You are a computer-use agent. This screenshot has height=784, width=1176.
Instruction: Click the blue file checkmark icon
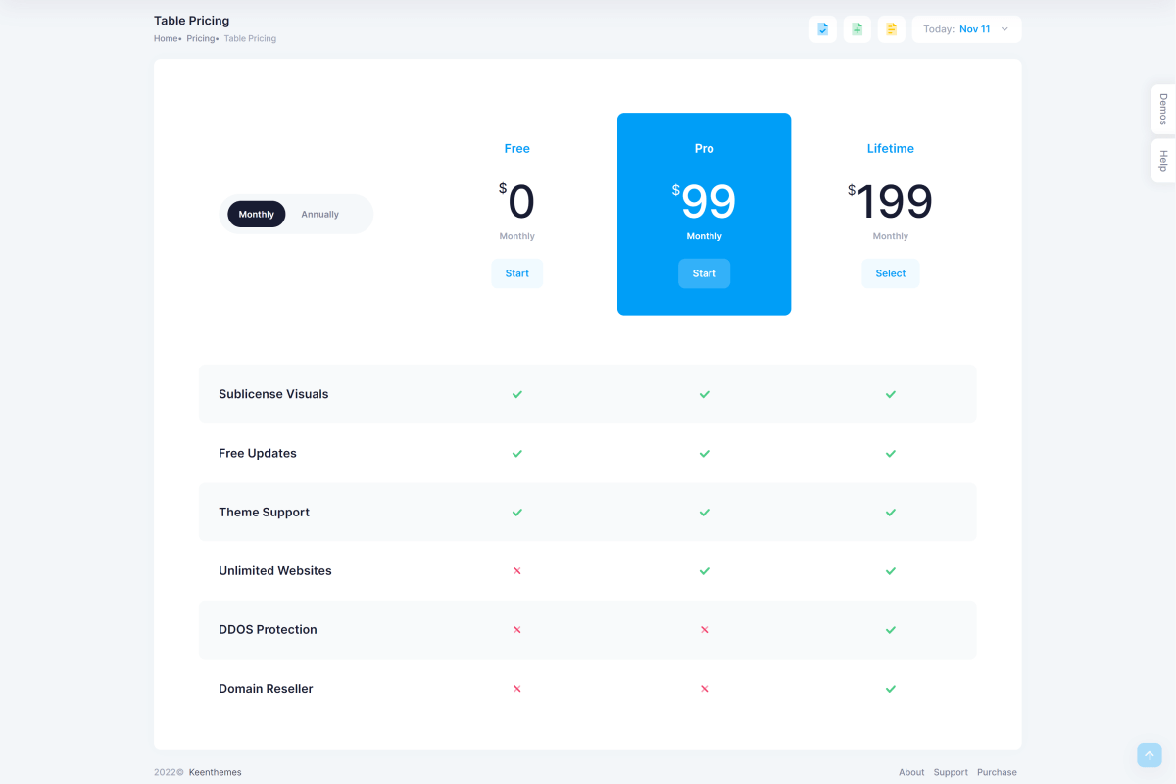[823, 29]
